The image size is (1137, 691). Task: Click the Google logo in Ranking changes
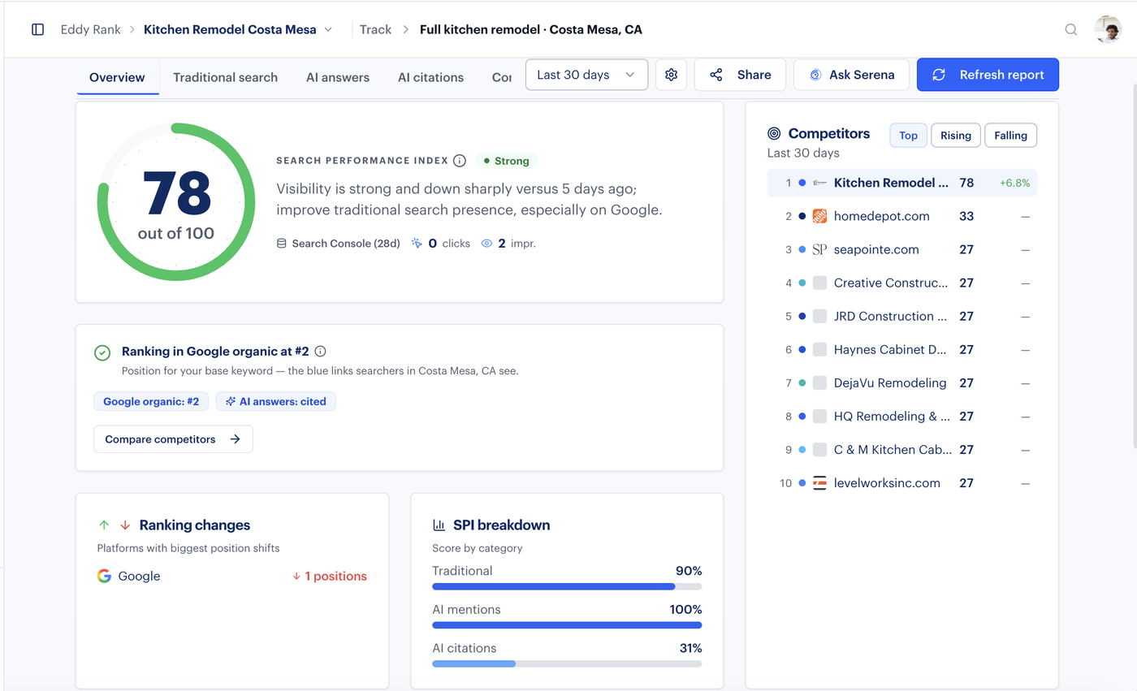tap(104, 577)
